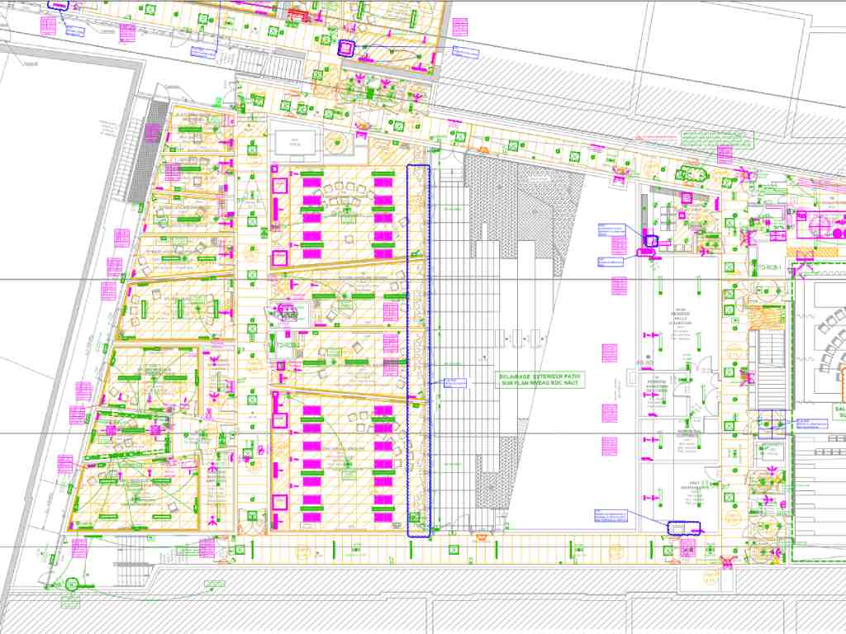
Task: Select the grey rectangle in upper left room
Action: pyautogui.click(x=295, y=144)
